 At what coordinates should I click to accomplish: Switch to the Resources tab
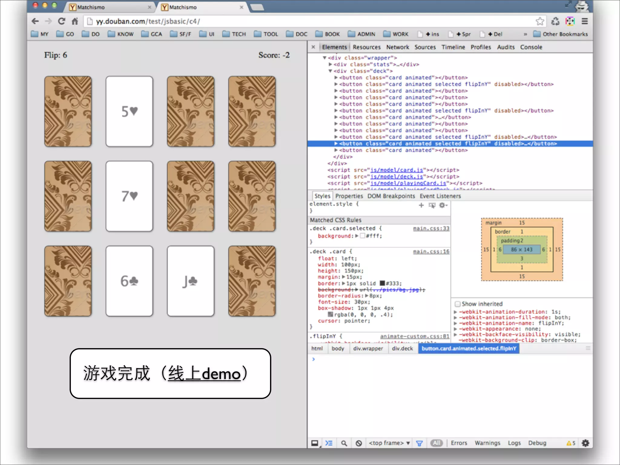tap(367, 47)
